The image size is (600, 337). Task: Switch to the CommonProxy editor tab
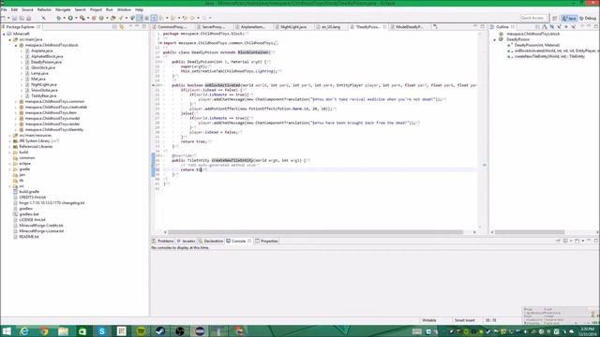click(x=172, y=27)
